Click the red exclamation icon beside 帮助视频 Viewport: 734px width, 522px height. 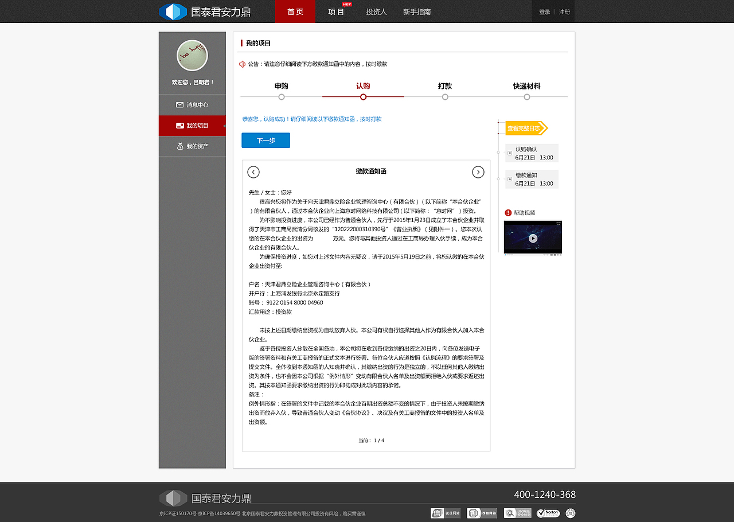pos(507,212)
